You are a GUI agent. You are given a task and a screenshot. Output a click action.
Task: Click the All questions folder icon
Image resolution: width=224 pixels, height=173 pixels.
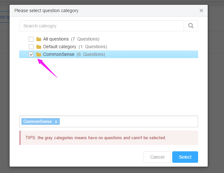click(39, 39)
